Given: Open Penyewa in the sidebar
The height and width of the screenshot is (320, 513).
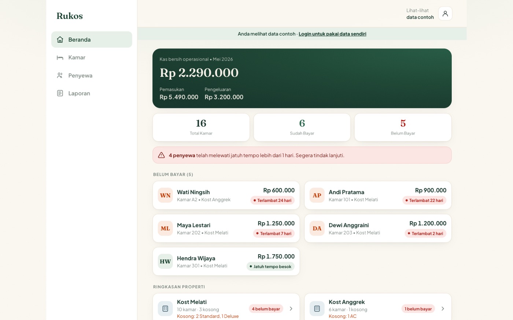Looking at the screenshot, I should coord(92,75).
